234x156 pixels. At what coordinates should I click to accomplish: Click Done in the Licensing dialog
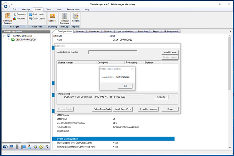point(170,109)
